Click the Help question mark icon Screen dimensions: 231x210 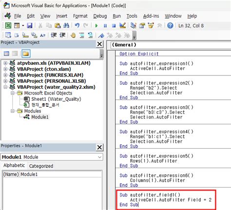click(170, 25)
